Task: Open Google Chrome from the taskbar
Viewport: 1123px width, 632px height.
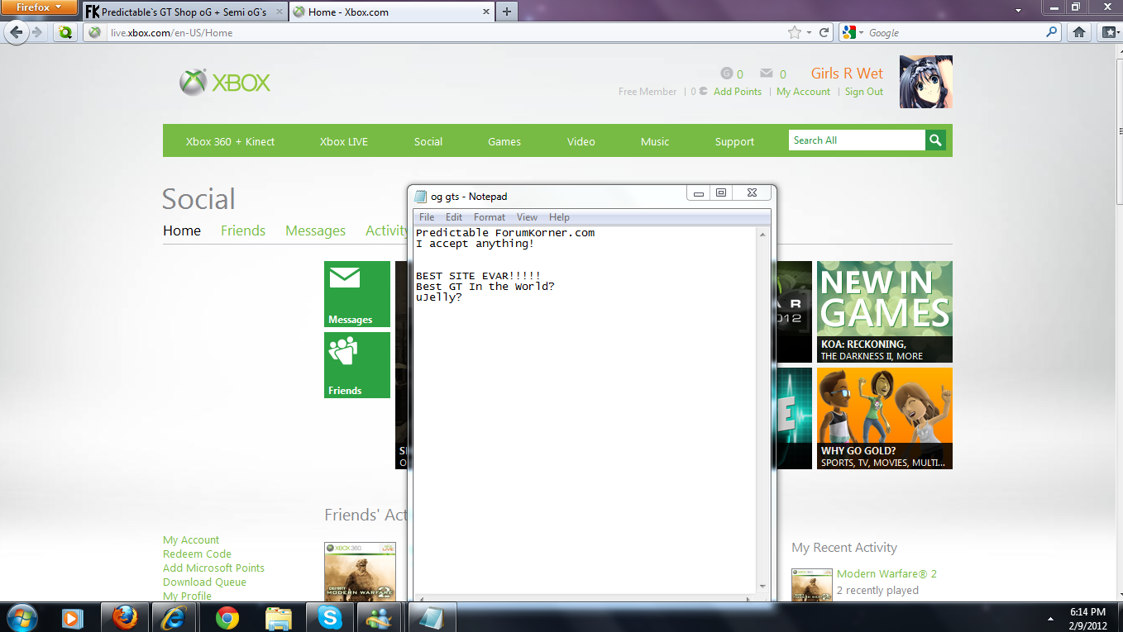Action: pos(227,617)
